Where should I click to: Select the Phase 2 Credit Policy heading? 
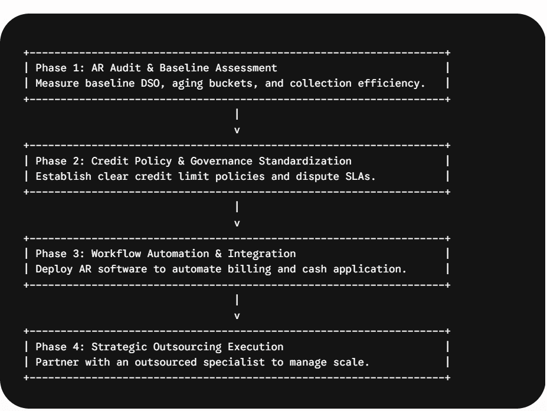pos(194,161)
